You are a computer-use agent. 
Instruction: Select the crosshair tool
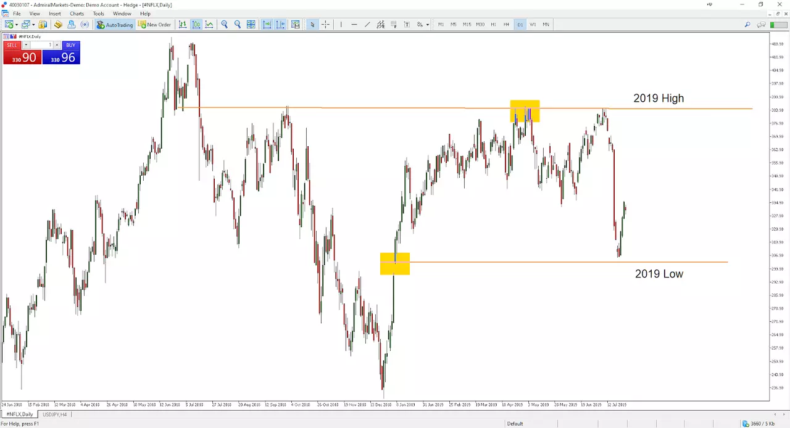click(325, 25)
